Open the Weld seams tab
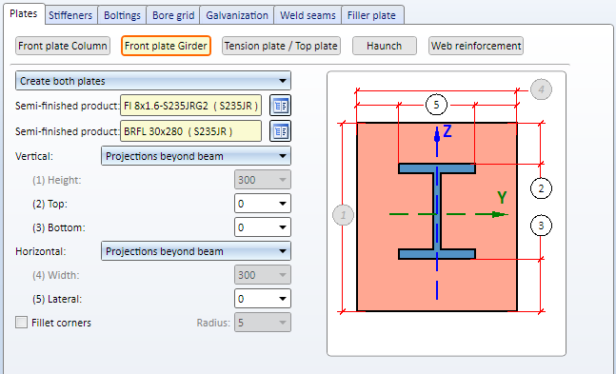 point(308,15)
